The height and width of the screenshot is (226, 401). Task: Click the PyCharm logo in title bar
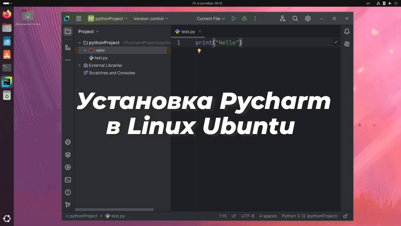click(67, 19)
